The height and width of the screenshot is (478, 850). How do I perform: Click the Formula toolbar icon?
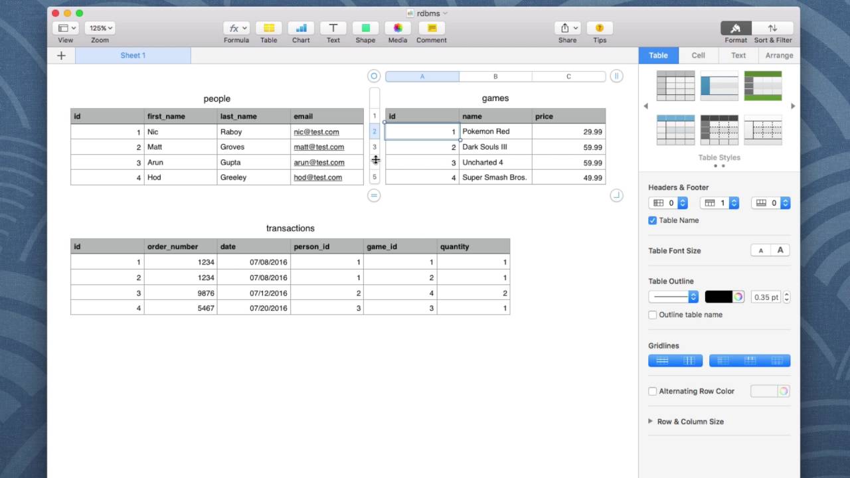point(236,28)
